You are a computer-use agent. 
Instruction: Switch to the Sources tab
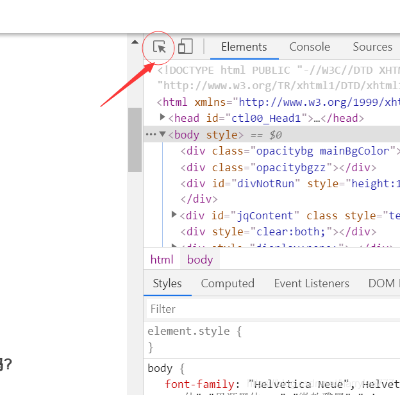click(372, 47)
